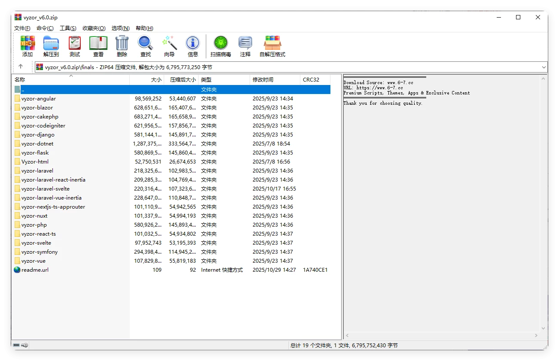Open the address bar dropdown arrow
The width and height of the screenshot is (559, 361).
[x=544, y=67]
